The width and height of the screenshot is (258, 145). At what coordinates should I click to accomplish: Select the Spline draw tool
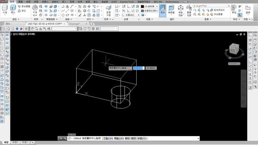click(63, 11)
